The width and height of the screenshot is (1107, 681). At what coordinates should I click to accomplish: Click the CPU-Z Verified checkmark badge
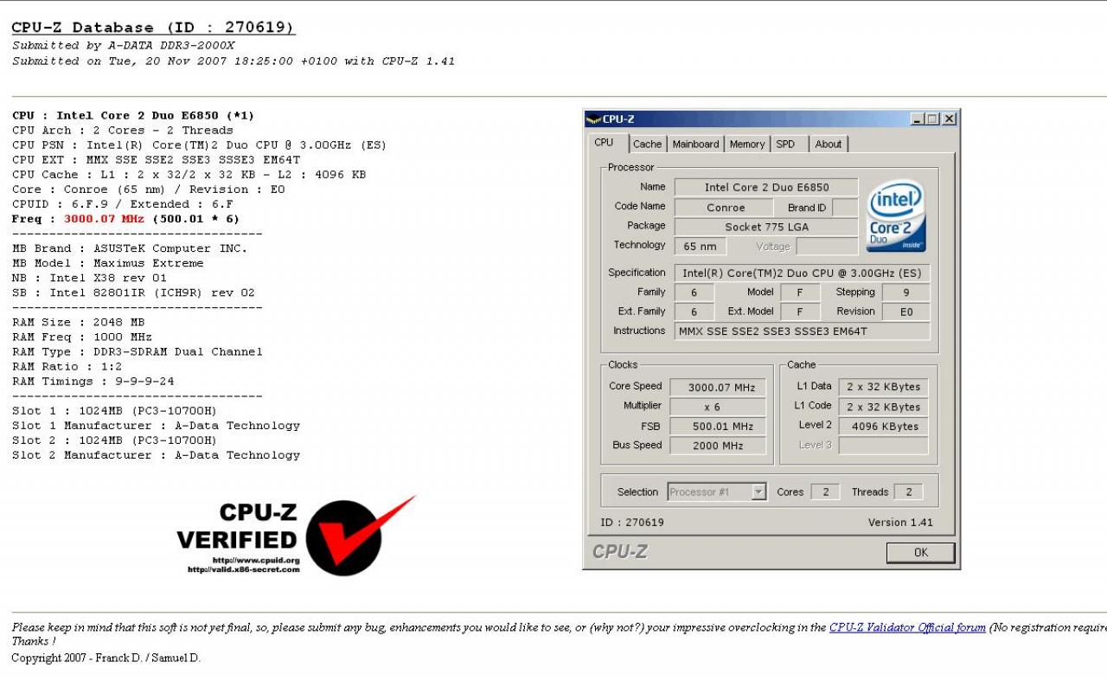point(297,536)
